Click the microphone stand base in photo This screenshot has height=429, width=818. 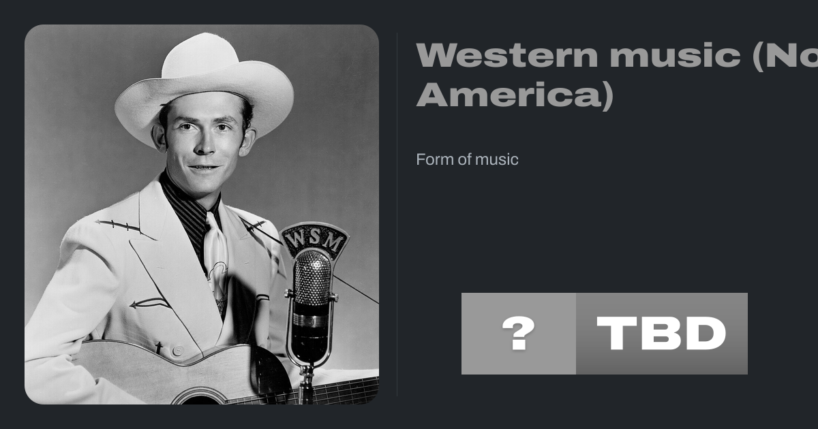306,385
